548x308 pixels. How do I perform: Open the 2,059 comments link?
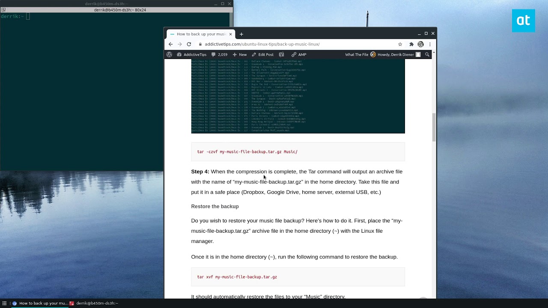tap(220, 54)
